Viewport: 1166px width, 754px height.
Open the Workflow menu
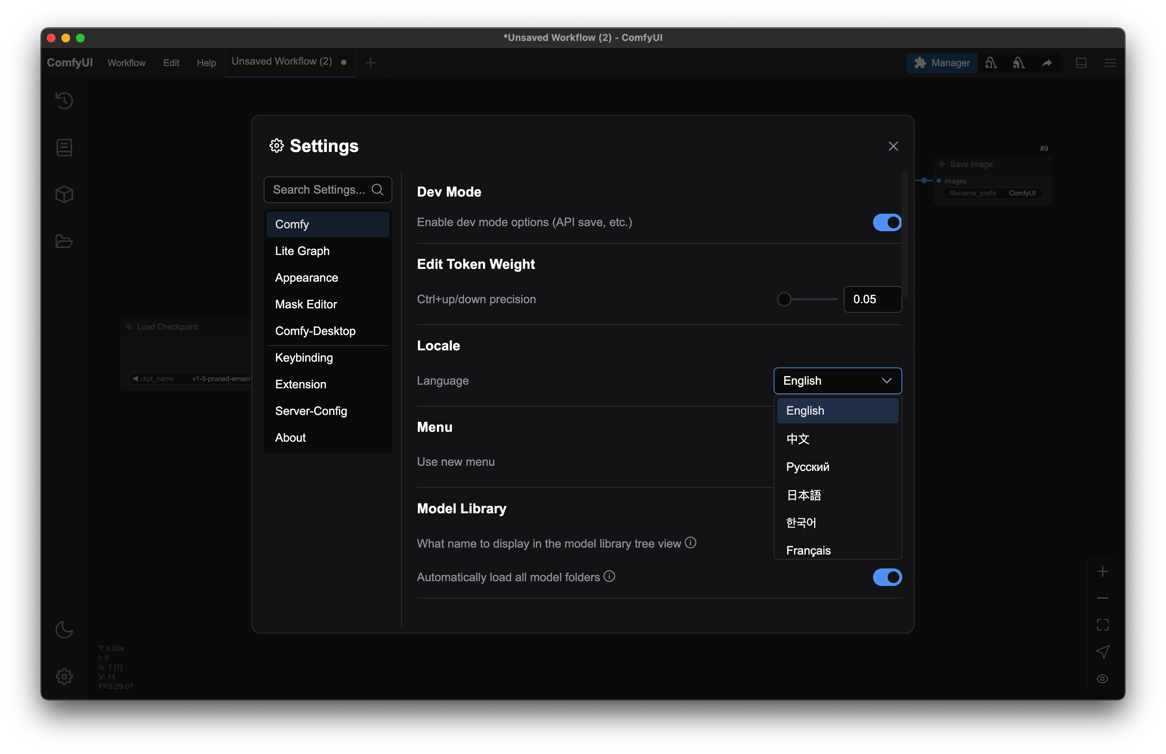[126, 63]
